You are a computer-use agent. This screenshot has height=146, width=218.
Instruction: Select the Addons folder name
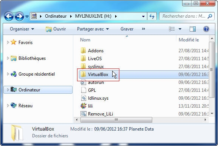(x=96, y=51)
